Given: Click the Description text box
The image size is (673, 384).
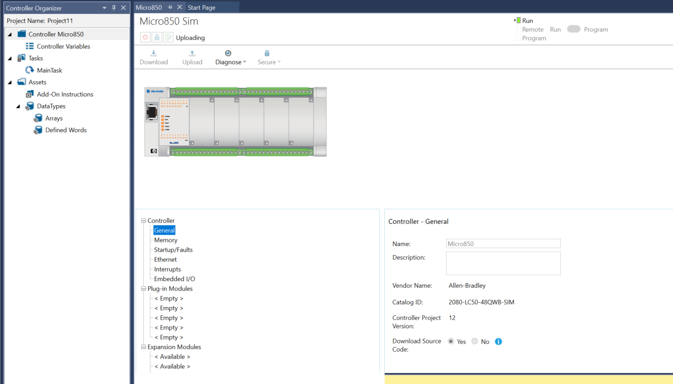Looking at the screenshot, I should click(503, 263).
